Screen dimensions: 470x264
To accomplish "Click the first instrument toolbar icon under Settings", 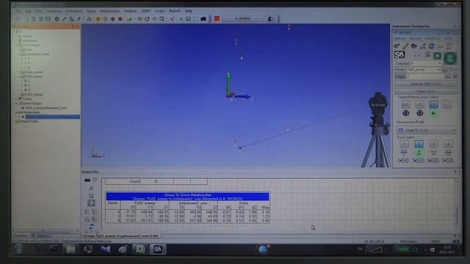I will tap(397, 46).
